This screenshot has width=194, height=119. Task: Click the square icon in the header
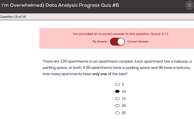tap(190, 5)
